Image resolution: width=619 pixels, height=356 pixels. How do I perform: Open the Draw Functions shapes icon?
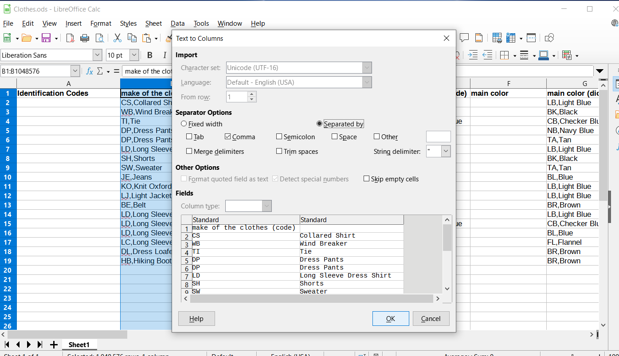549,38
